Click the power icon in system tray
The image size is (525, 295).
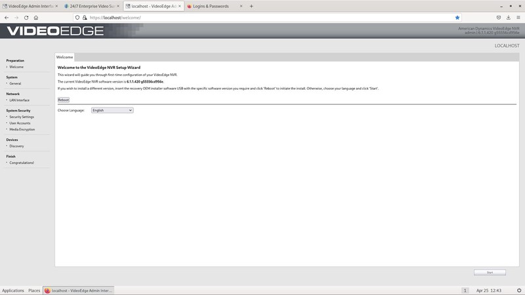tap(519, 290)
